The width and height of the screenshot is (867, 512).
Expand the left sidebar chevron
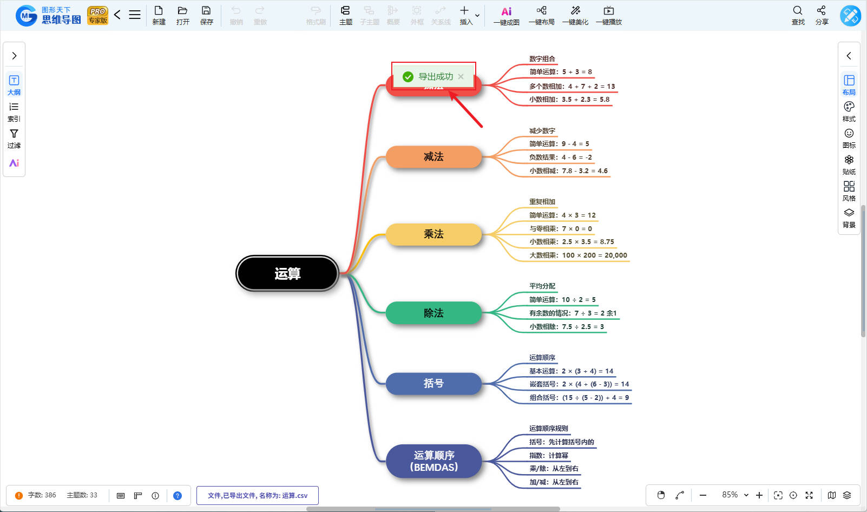14,56
